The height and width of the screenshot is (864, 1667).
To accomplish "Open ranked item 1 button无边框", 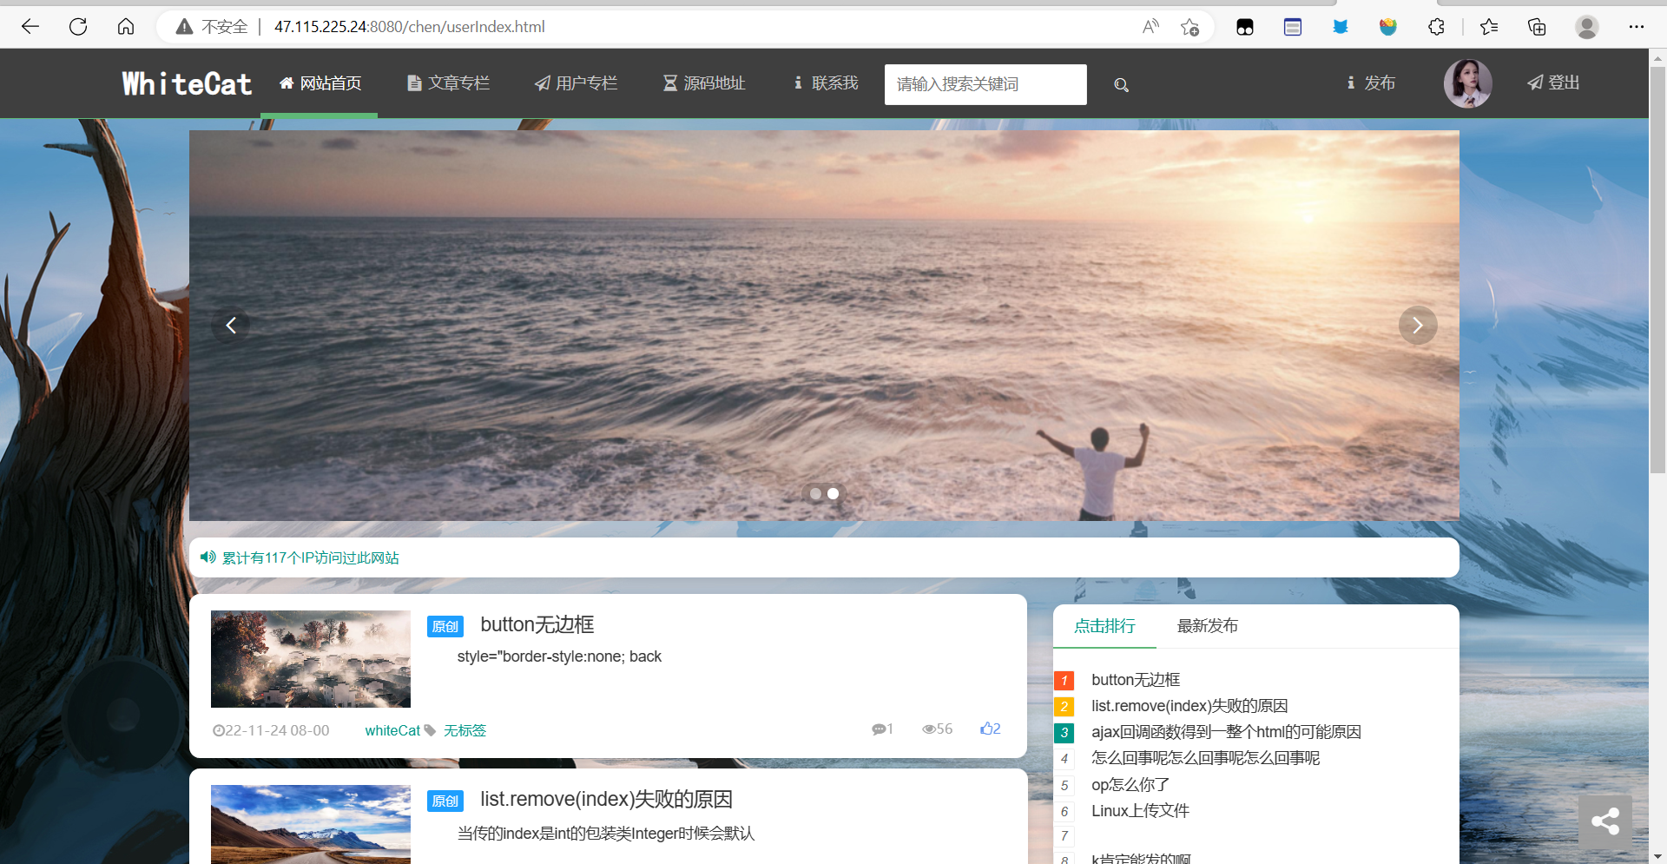I will 1136,680.
